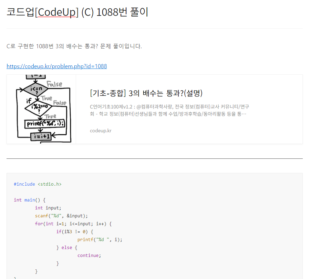Viewport: 309px width, 279px height.
Task: Open the preview card title "[기초-종합] 3의 배수는 통과?(설명)"
Action: (x=146, y=93)
